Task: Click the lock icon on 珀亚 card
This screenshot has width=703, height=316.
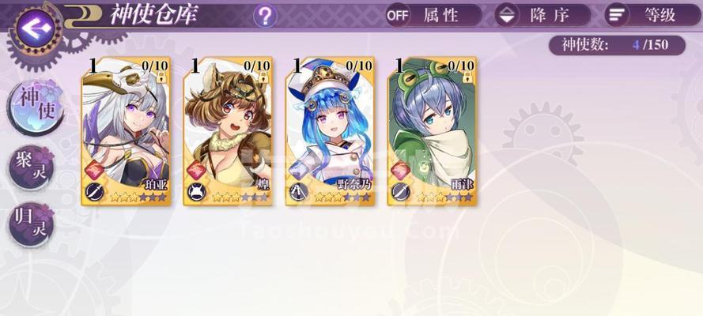Action: click(162, 77)
